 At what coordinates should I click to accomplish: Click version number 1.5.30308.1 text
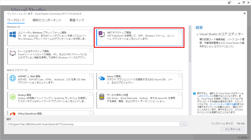[243, 137]
